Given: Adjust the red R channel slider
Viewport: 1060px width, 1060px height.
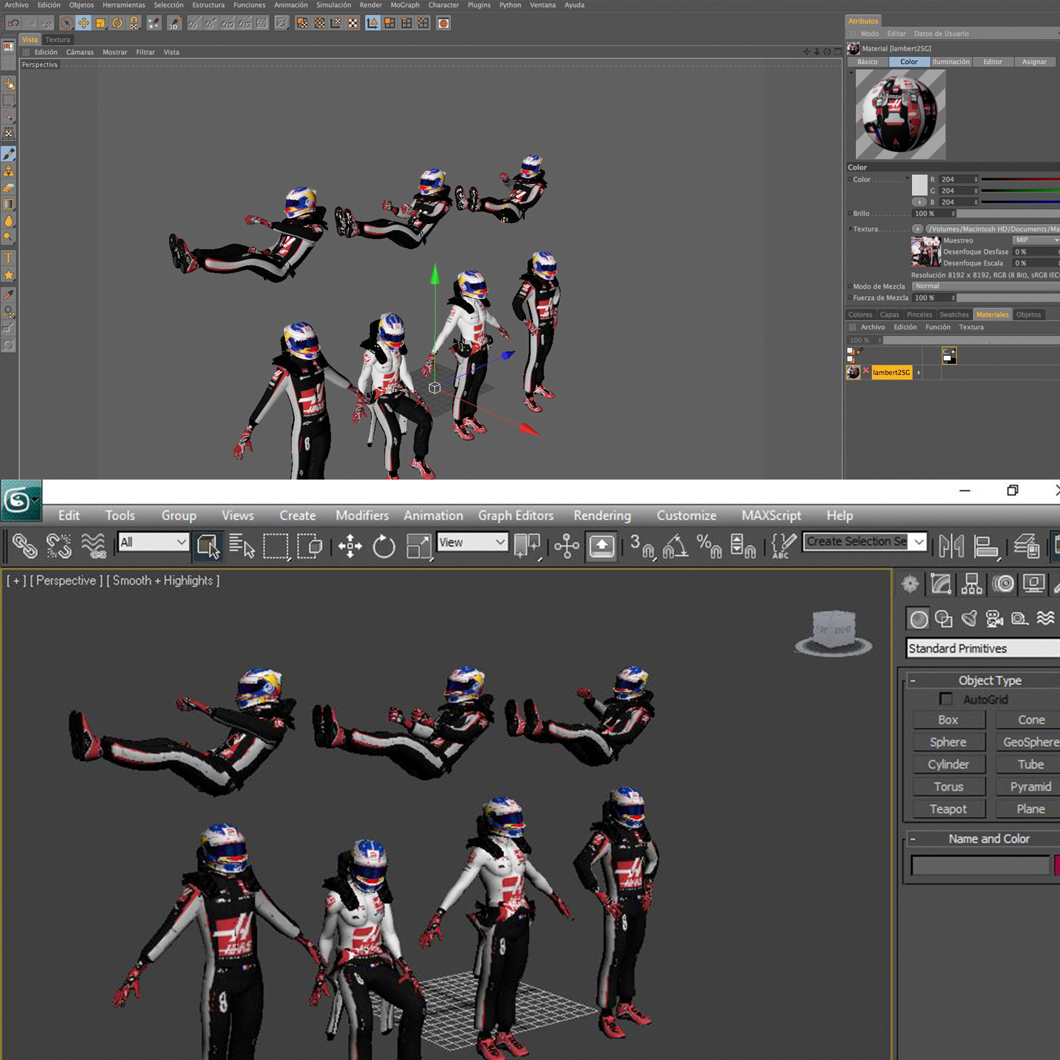Looking at the screenshot, I should coord(1021,179).
